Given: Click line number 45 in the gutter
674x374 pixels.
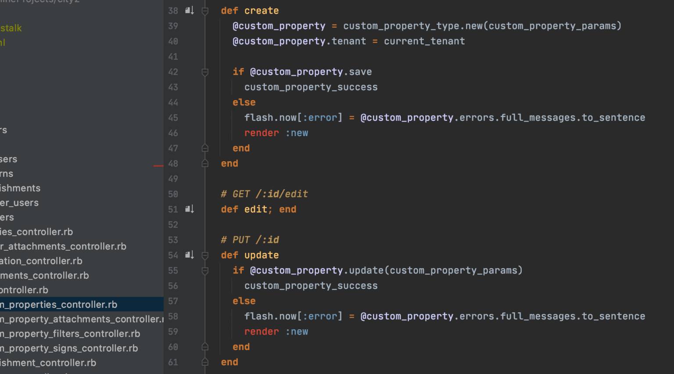Looking at the screenshot, I should click(x=173, y=118).
